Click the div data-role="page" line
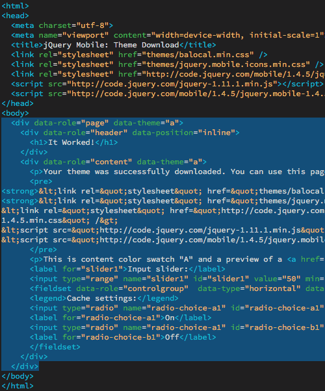 coord(97,123)
